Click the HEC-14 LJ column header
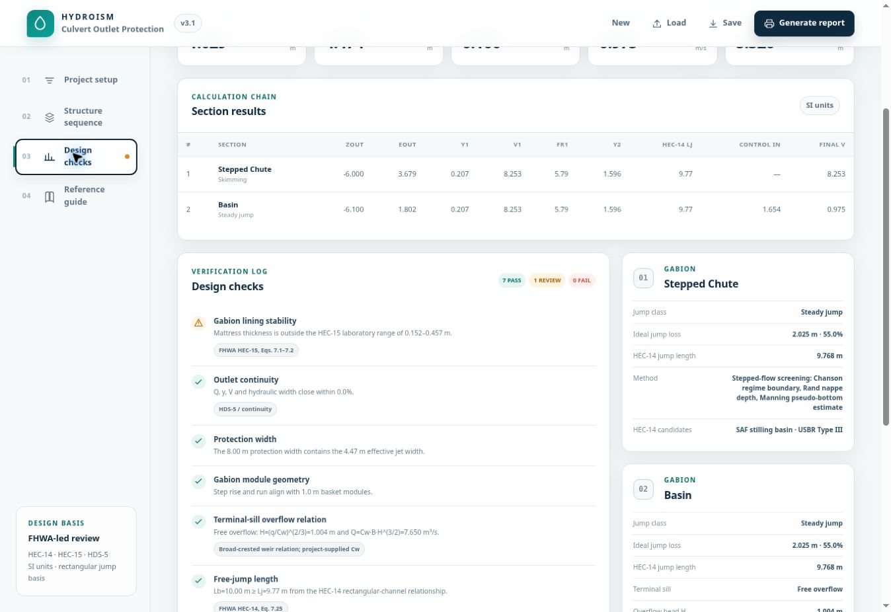 point(677,145)
